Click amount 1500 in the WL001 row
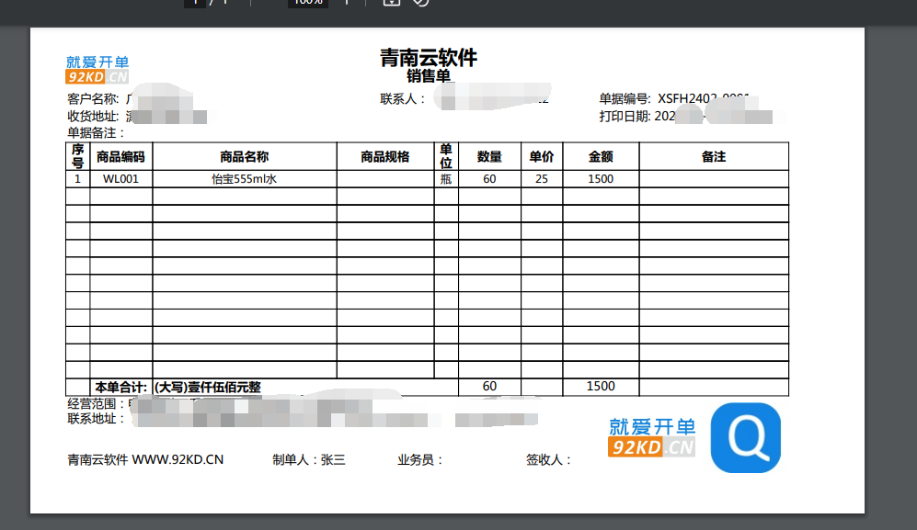Screen dimensions: 917x530 (601, 179)
